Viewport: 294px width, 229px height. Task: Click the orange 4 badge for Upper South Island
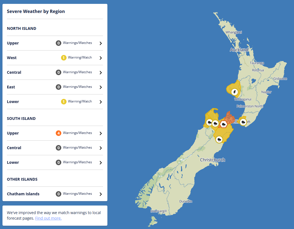[58, 133]
